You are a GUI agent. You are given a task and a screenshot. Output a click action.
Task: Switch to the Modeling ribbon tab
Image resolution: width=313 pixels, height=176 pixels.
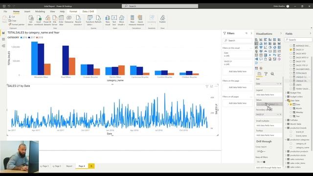click(x=40, y=12)
